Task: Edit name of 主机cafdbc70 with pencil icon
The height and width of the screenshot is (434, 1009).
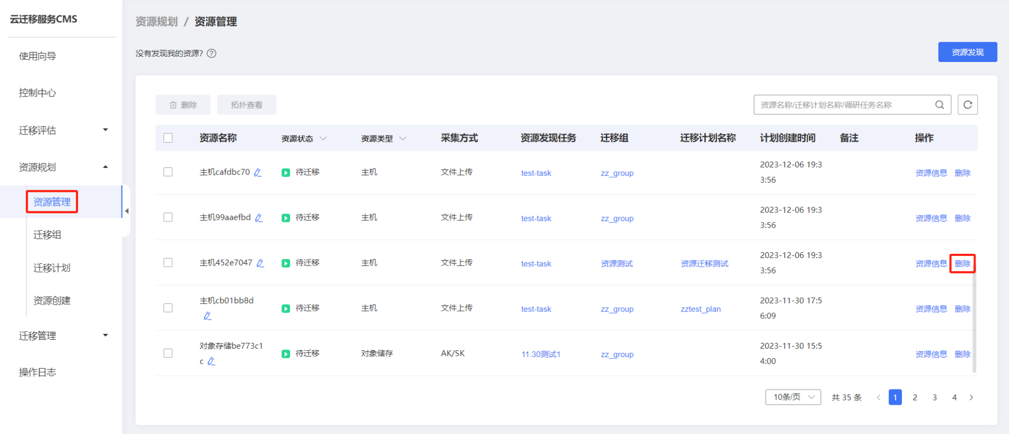Action: [x=258, y=172]
